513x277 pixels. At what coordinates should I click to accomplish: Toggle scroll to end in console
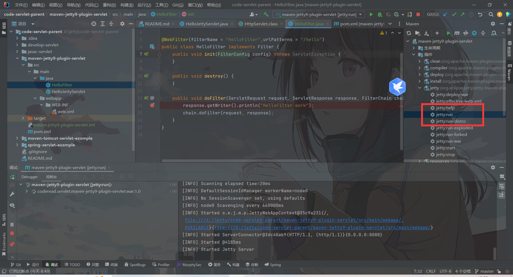(x=501, y=195)
